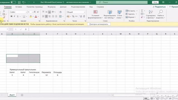Open the Borders dropdown arrow

(x=27, y=16)
